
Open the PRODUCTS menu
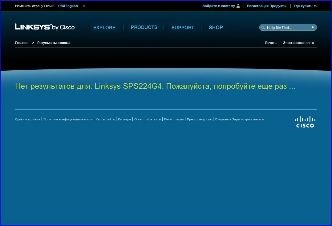pyautogui.click(x=144, y=27)
